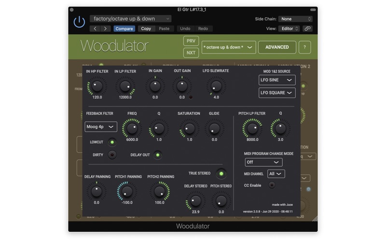The image size is (386, 241).
Task: Click the PITCH1 PANNING knob
Action: (127, 191)
